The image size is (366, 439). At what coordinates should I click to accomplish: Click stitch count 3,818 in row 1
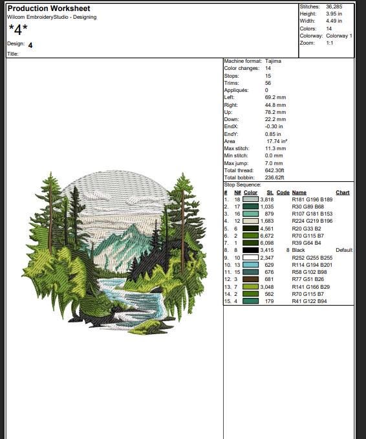[267, 199]
